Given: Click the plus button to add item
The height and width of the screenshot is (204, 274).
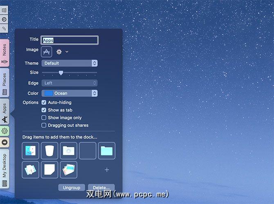Looking at the screenshot, I should (107, 170).
